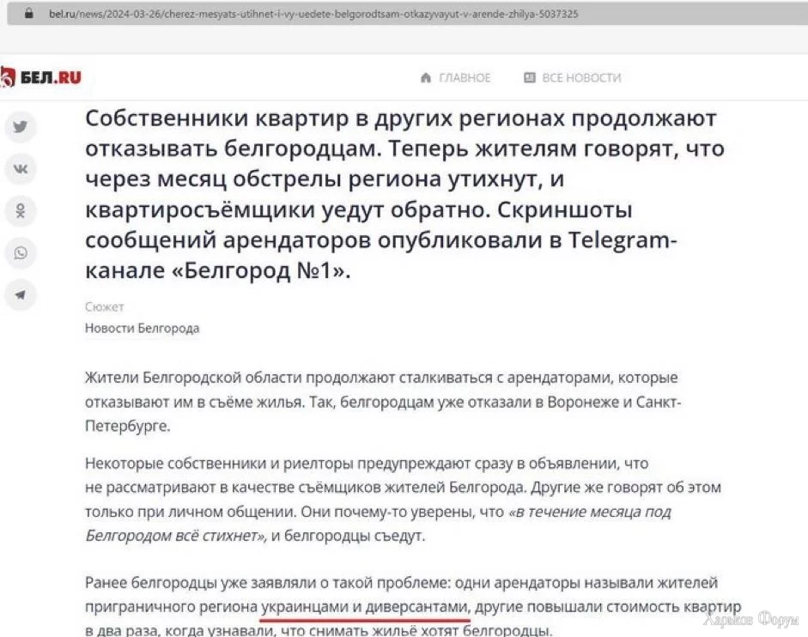Click the bel.ru URL in address bar
This screenshot has height=637, width=808.
[313, 14]
